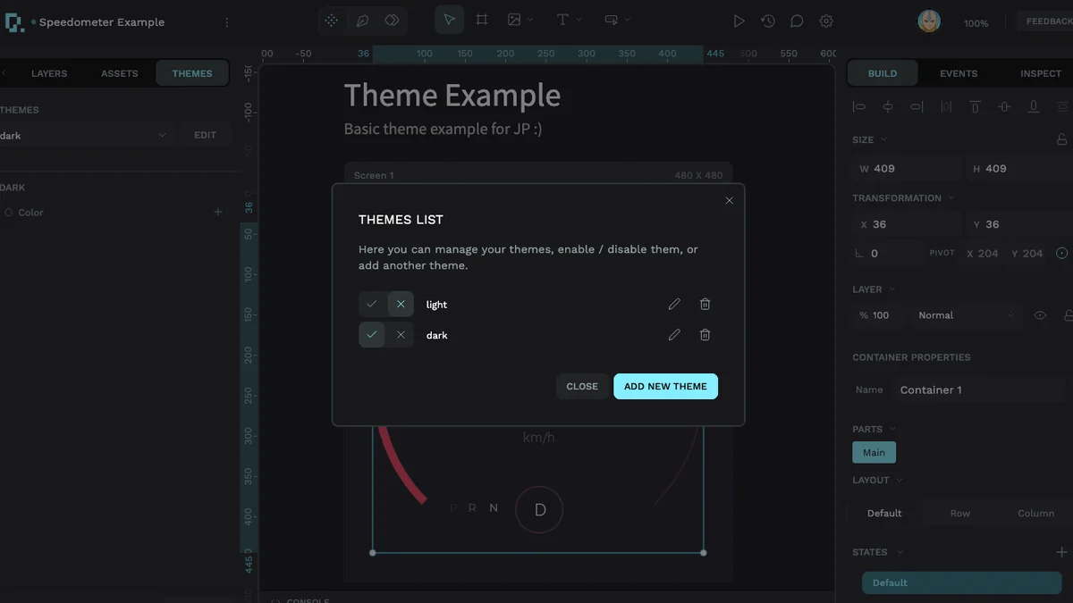The width and height of the screenshot is (1073, 603).
Task: Switch to the THEMES tab
Action: [x=192, y=73]
